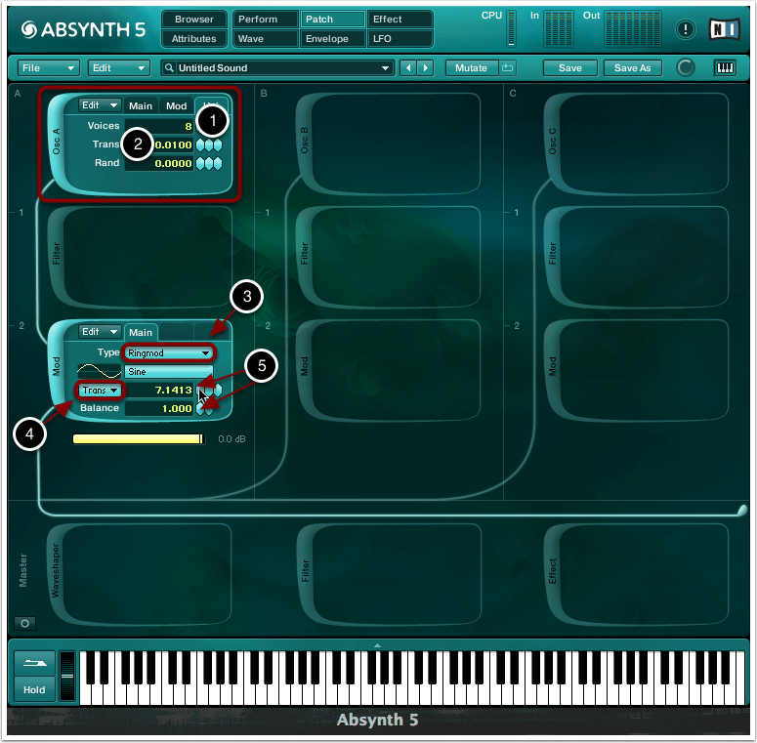This screenshot has height=743, width=757.
Task: Open the Effect window
Action: (x=400, y=20)
